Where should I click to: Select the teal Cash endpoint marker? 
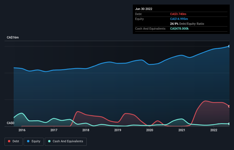coord(229,124)
